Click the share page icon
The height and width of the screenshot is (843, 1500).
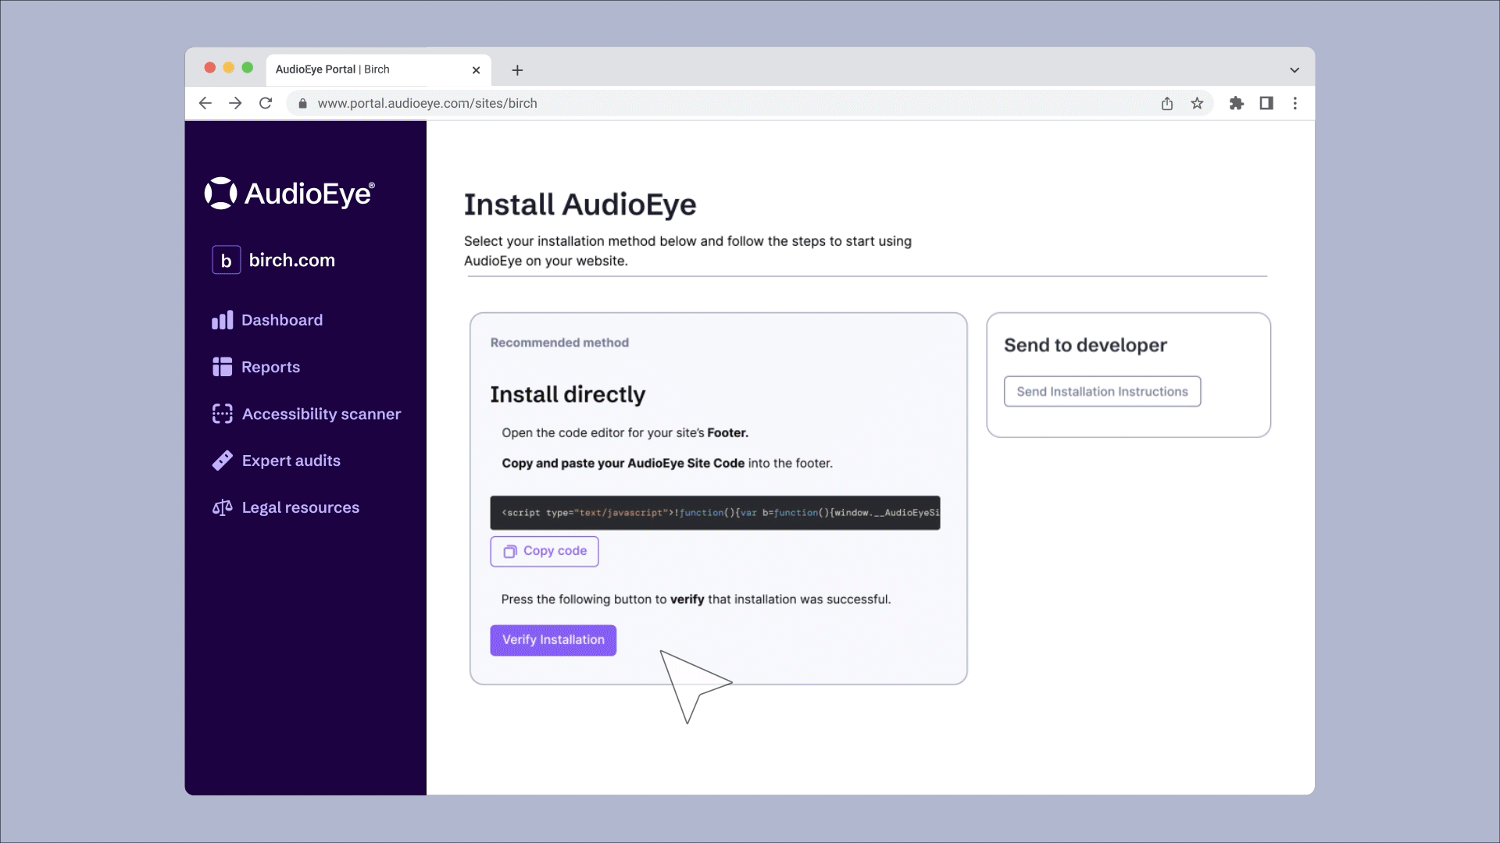(1167, 103)
